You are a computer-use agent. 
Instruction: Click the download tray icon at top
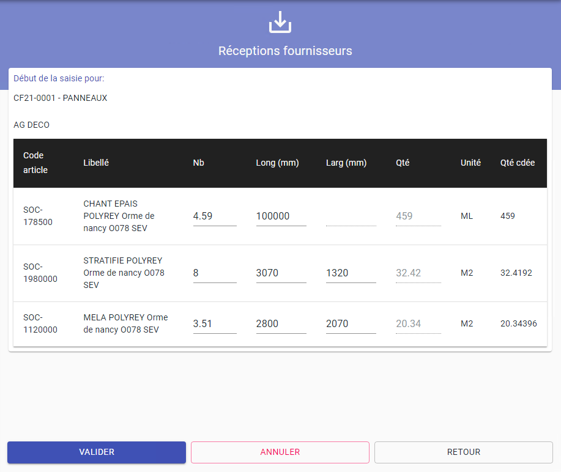280,22
